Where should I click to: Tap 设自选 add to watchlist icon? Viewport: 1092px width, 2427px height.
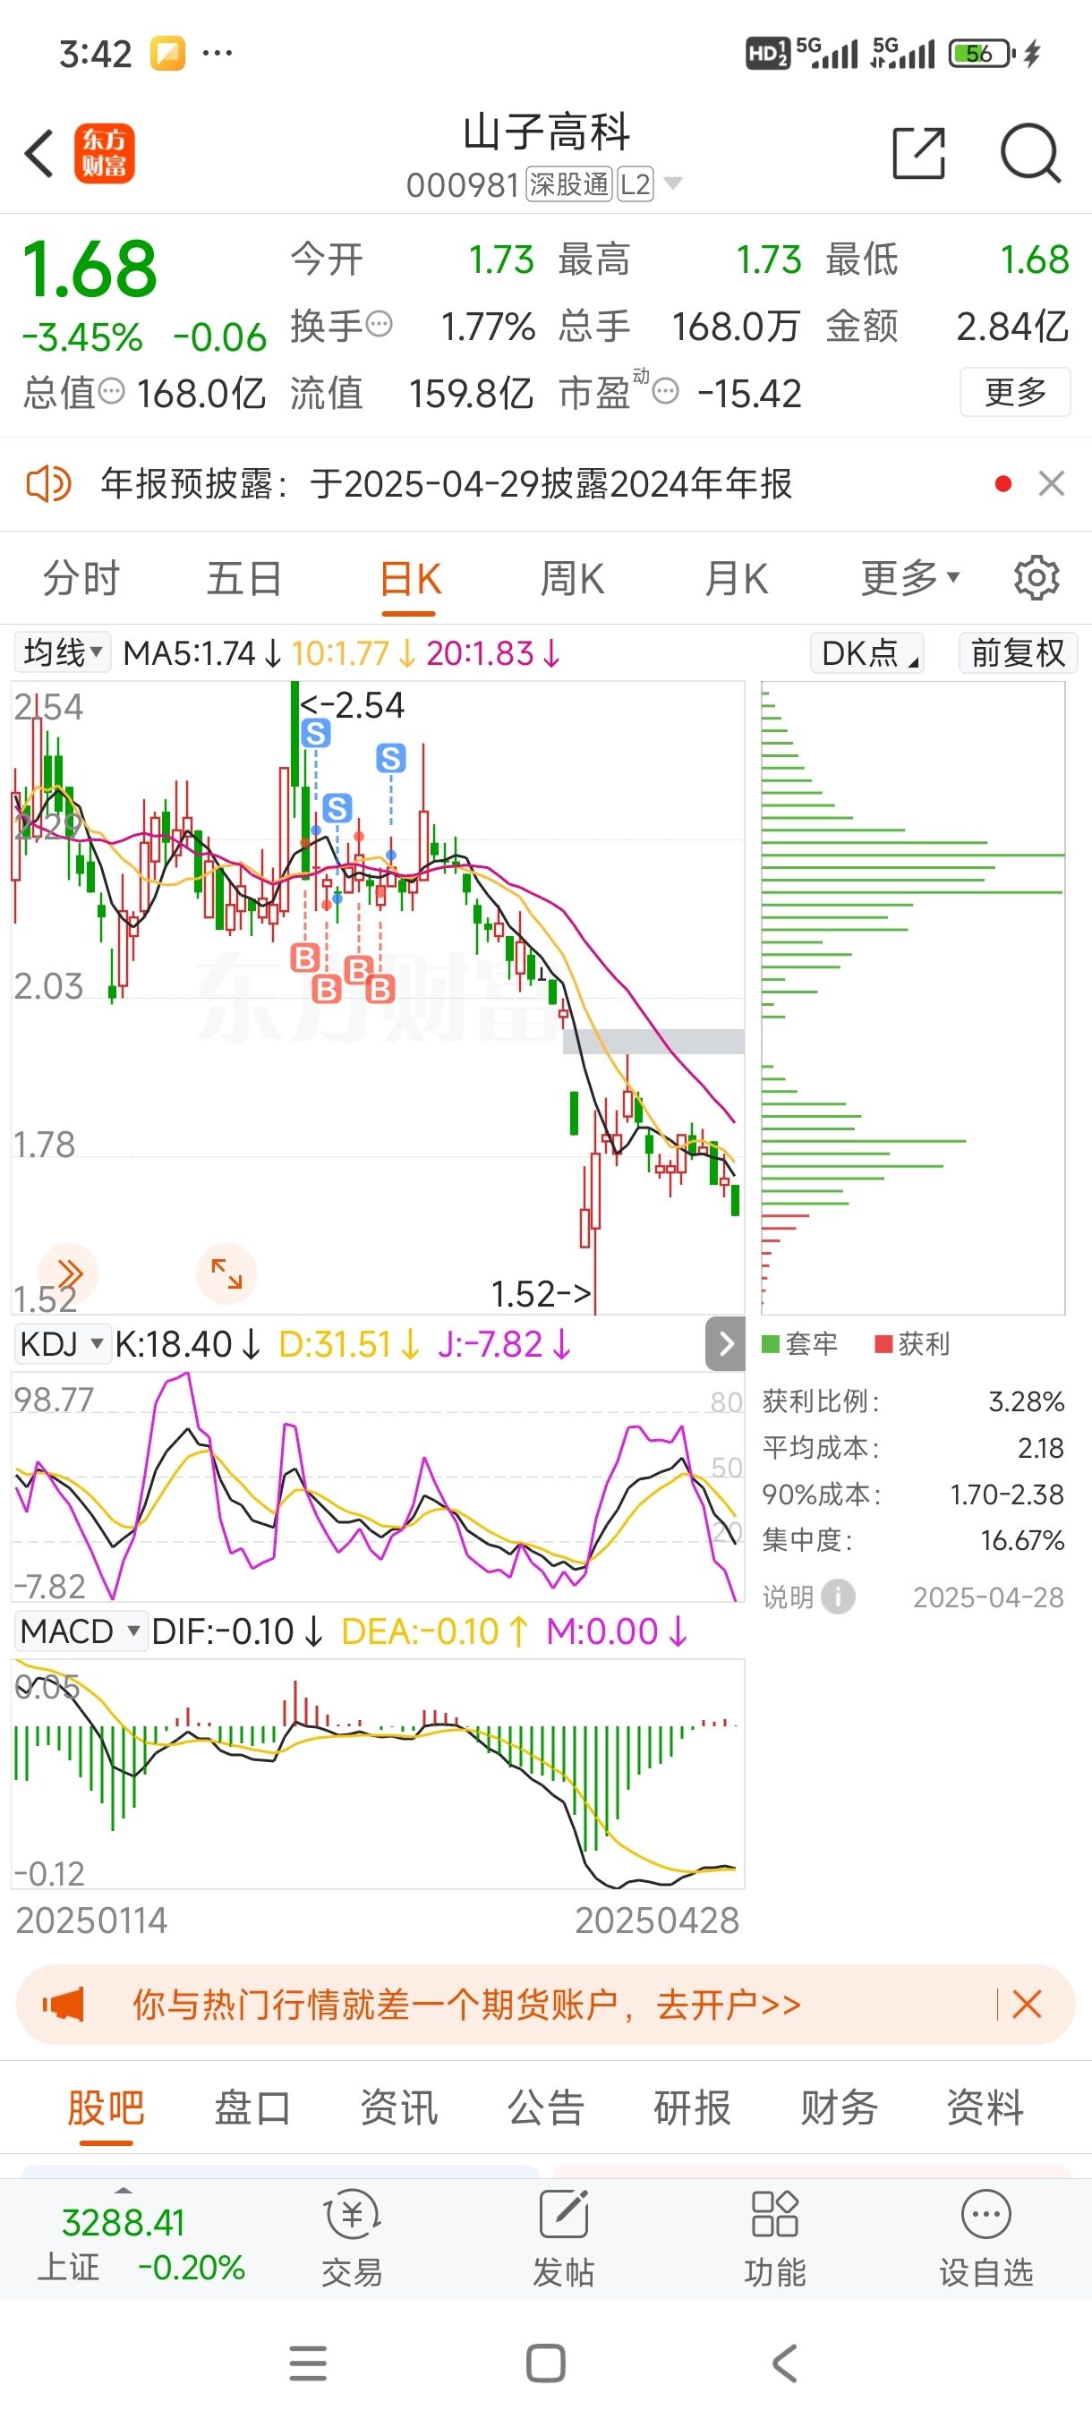[x=985, y=2239]
